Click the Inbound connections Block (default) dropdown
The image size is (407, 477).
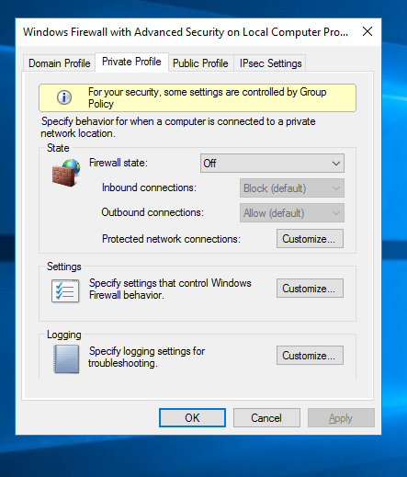292,188
